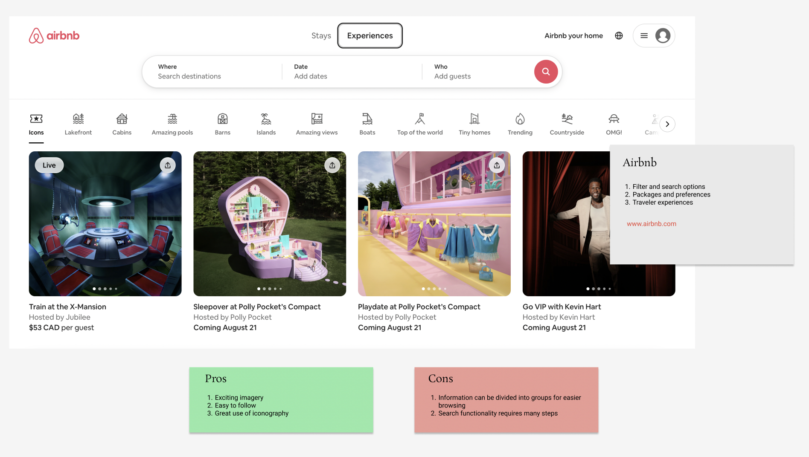This screenshot has height=457, width=809.
Task: Open the Date Add dates field
Action: [x=352, y=72]
